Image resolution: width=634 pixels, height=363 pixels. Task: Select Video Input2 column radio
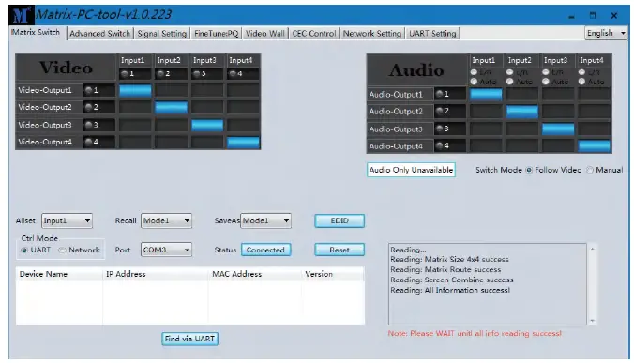click(161, 73)
